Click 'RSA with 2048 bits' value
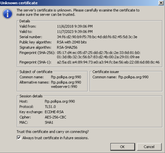This screenshot has height=153, width=165. (72, 42)
